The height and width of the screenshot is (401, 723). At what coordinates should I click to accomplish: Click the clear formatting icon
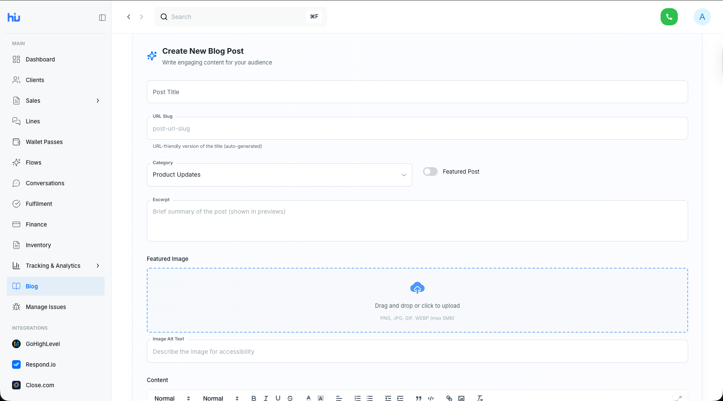pyautogui.click(x=480, y=398)
